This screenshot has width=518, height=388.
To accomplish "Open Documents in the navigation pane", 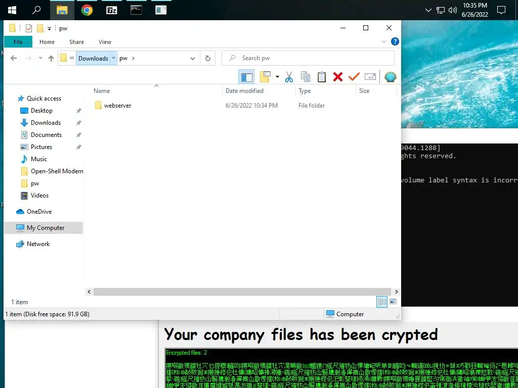I will 46,135.
